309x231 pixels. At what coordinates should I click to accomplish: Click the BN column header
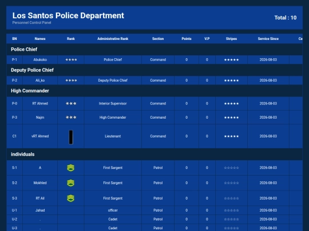coord(14,39)
